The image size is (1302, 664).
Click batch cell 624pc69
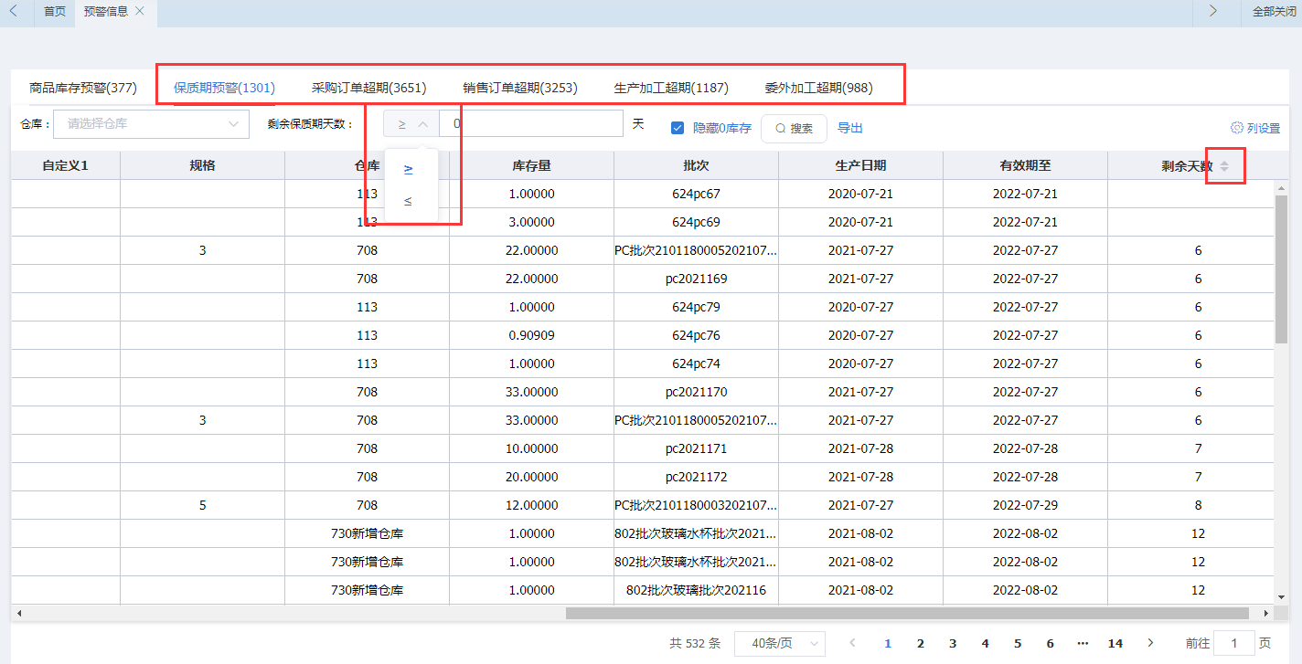coord(696,222)
